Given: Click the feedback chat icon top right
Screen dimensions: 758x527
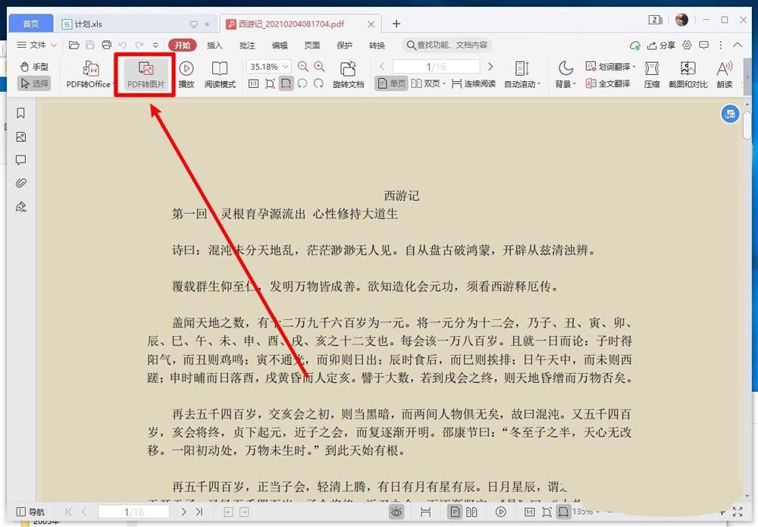Looking at the screenshot, I should (704, 45).
